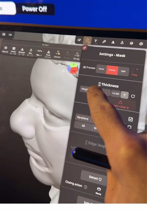This screenshot has width=147, height=211.
Task: Tap the Height slider in Thickness section
Action: (x=95, y=90)
